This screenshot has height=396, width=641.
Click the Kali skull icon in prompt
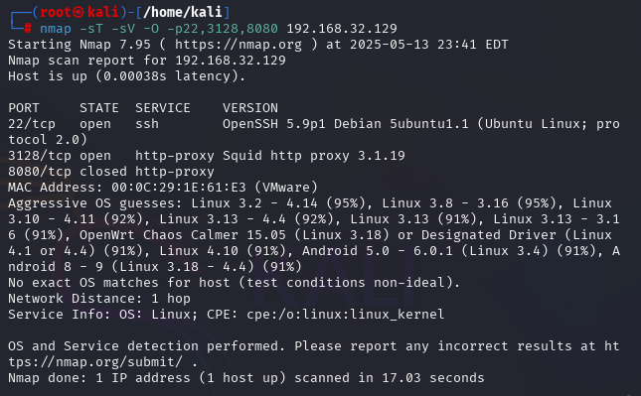pyautogui.click(x=79, y=12)
